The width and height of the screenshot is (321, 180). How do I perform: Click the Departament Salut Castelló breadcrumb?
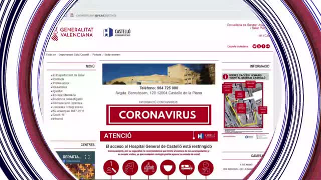point(74,54)
